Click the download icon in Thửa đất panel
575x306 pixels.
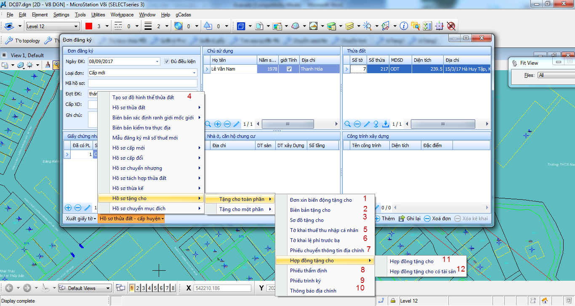(386, 124)
